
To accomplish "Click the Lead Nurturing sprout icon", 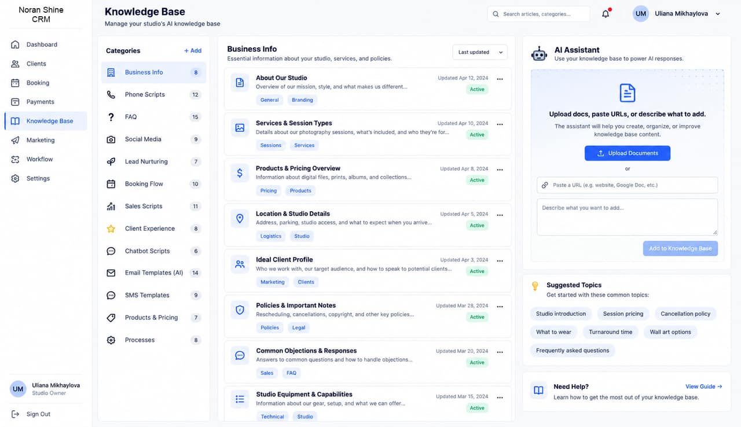I will coord(111,161).
